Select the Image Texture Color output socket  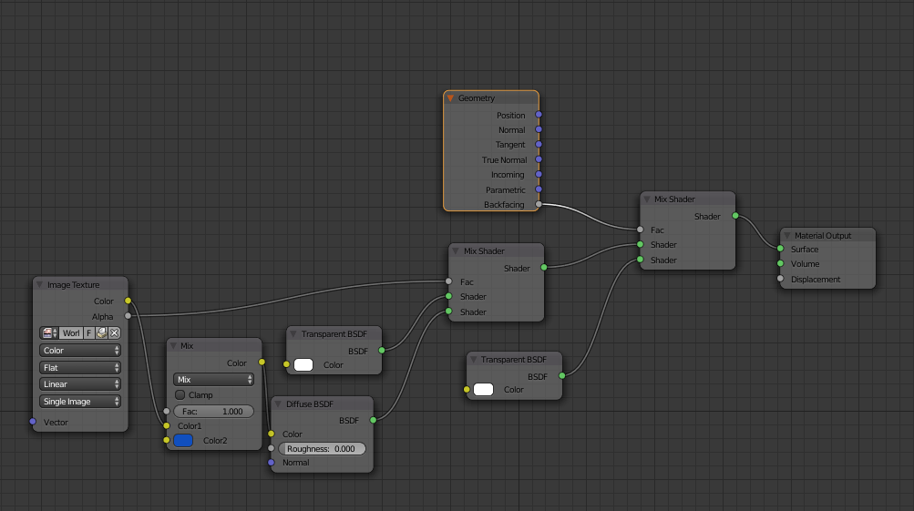(x=128, y=301)
